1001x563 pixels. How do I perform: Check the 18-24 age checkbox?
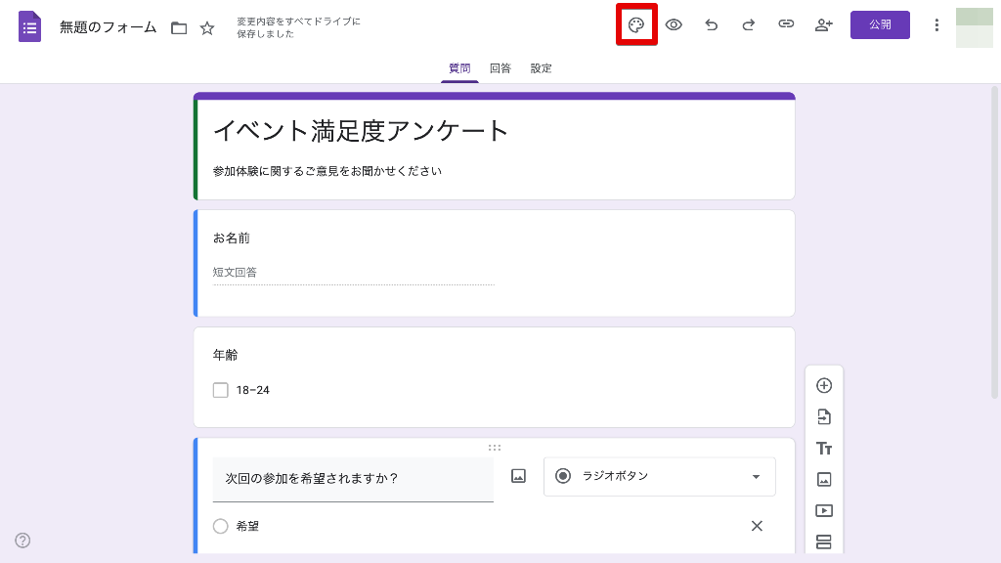point(221,390)
